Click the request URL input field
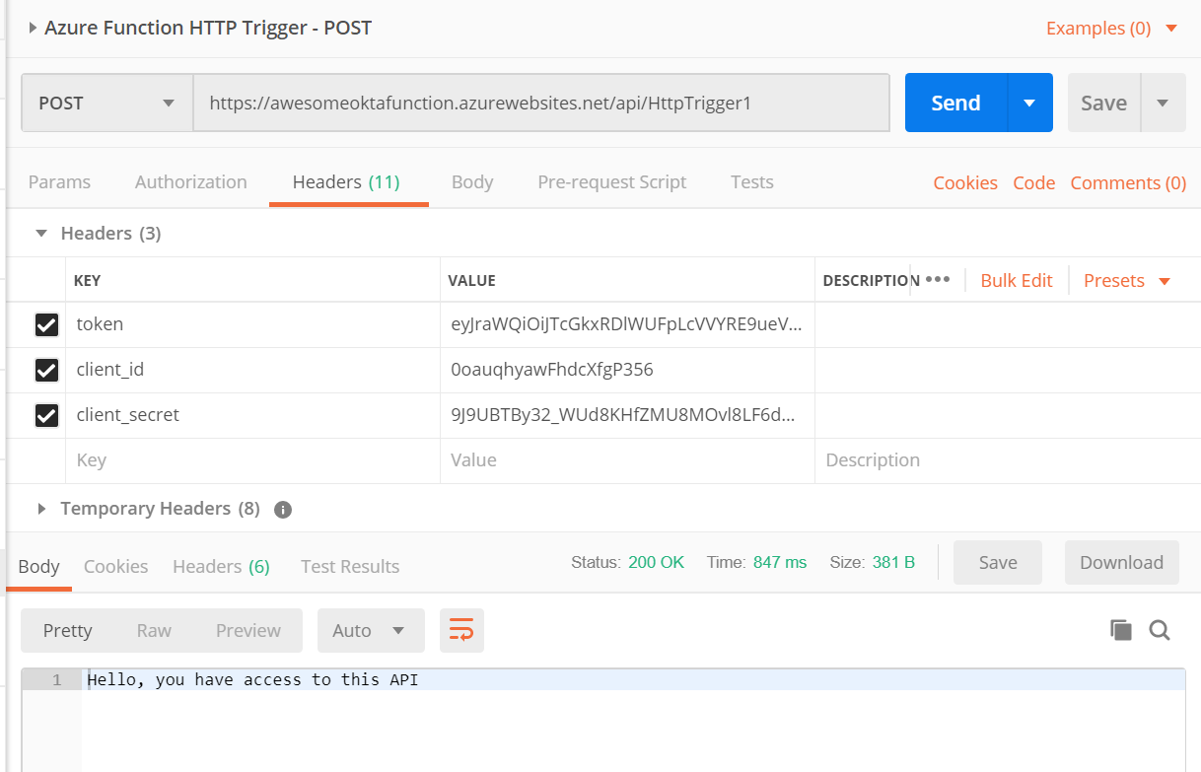The image size is (1201, 772). (540, 103)
